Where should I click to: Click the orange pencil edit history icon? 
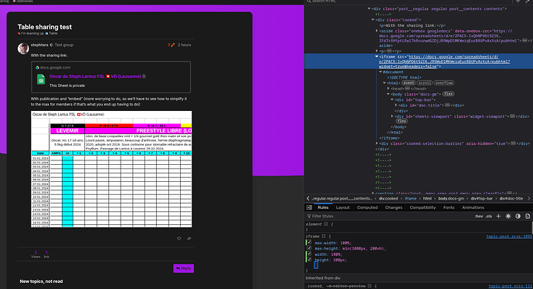coord(172,45)
